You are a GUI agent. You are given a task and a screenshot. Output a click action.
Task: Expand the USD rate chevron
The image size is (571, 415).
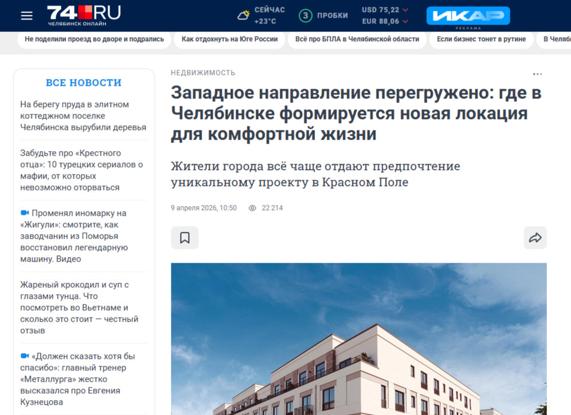(405, 10)
